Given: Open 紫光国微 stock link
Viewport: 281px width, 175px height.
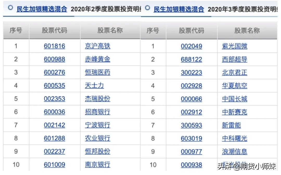Looking at the screenshot, I should (235, 46).
